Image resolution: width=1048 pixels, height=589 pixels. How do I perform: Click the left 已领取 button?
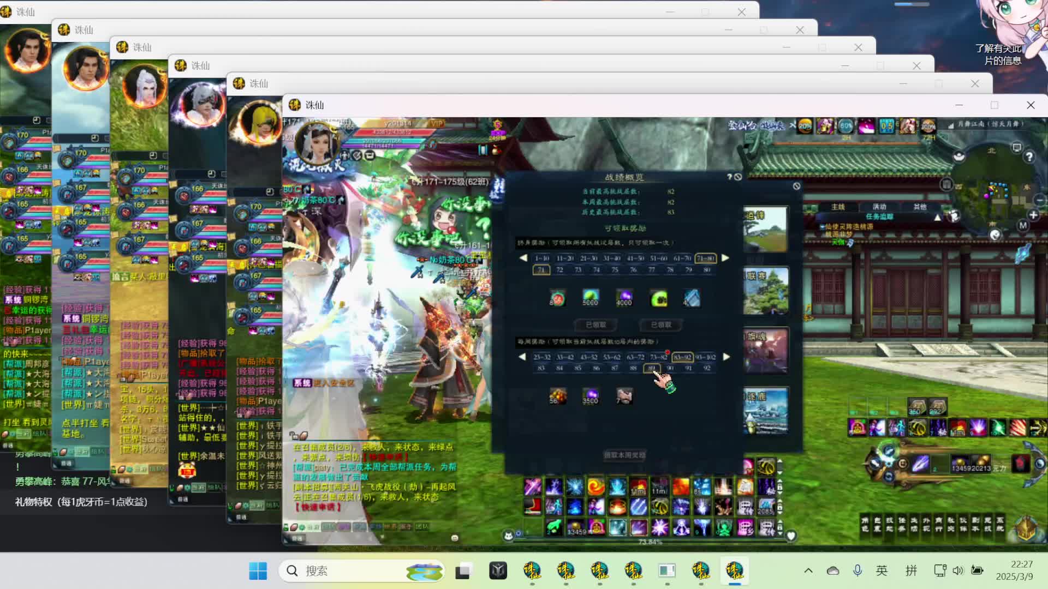(x=596, y=324)
